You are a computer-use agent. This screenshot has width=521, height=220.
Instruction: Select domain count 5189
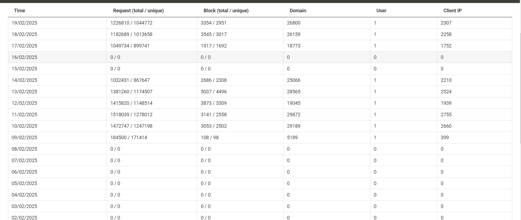click(x=292, y=137)
